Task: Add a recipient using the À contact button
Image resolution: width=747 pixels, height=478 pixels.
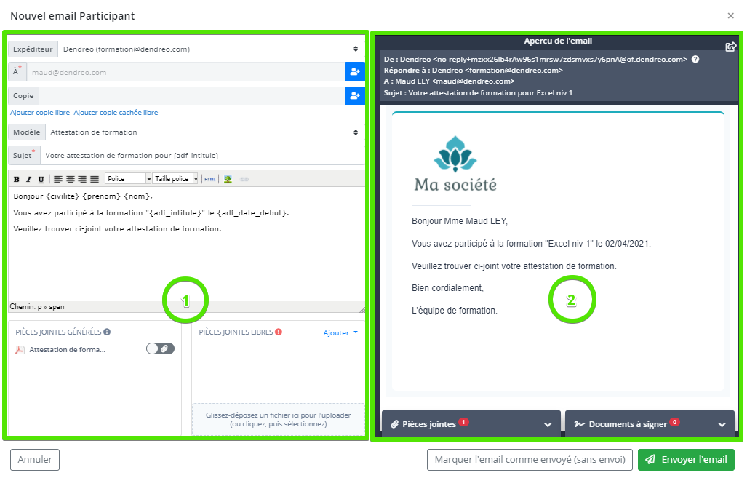Action: [x=355, y=72]
